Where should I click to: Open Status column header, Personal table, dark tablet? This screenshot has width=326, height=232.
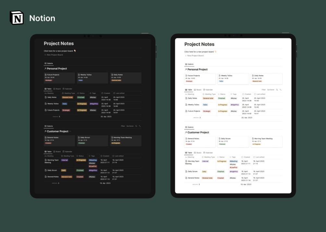click(x=81, y=93)
